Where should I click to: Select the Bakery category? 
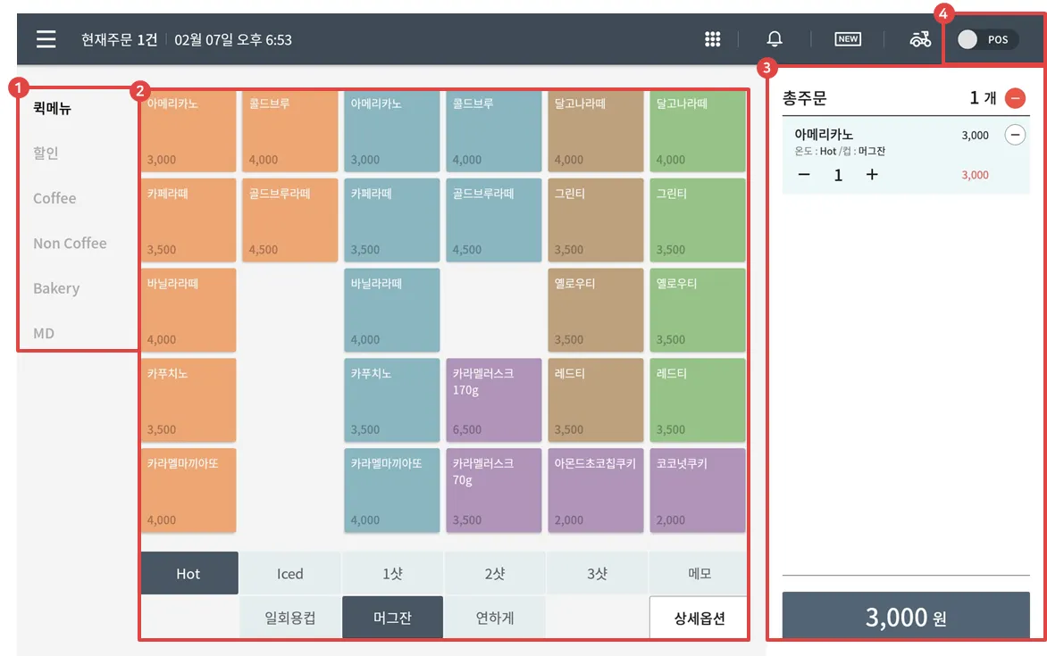57,288
